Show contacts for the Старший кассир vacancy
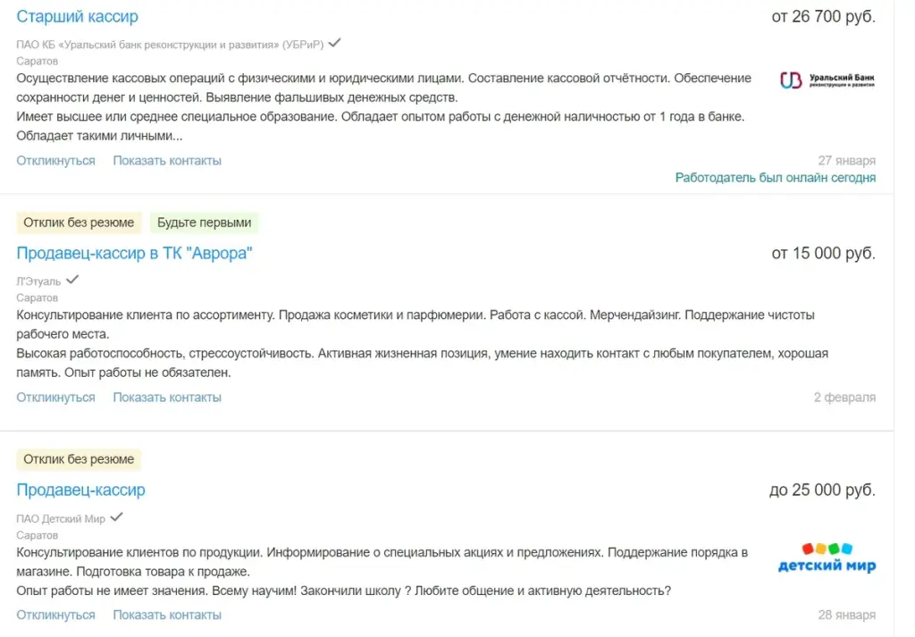The width and height of the screenshot is (915, 637). pos(167,161)
